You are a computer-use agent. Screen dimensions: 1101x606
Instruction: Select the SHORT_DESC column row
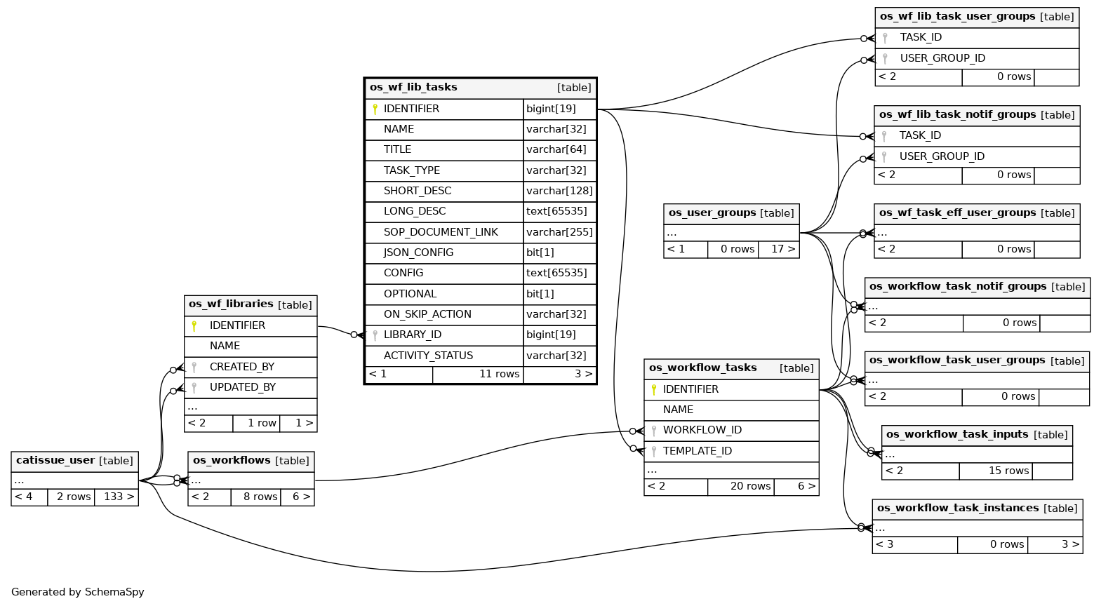pyautogui.click(x=481, y=191)
